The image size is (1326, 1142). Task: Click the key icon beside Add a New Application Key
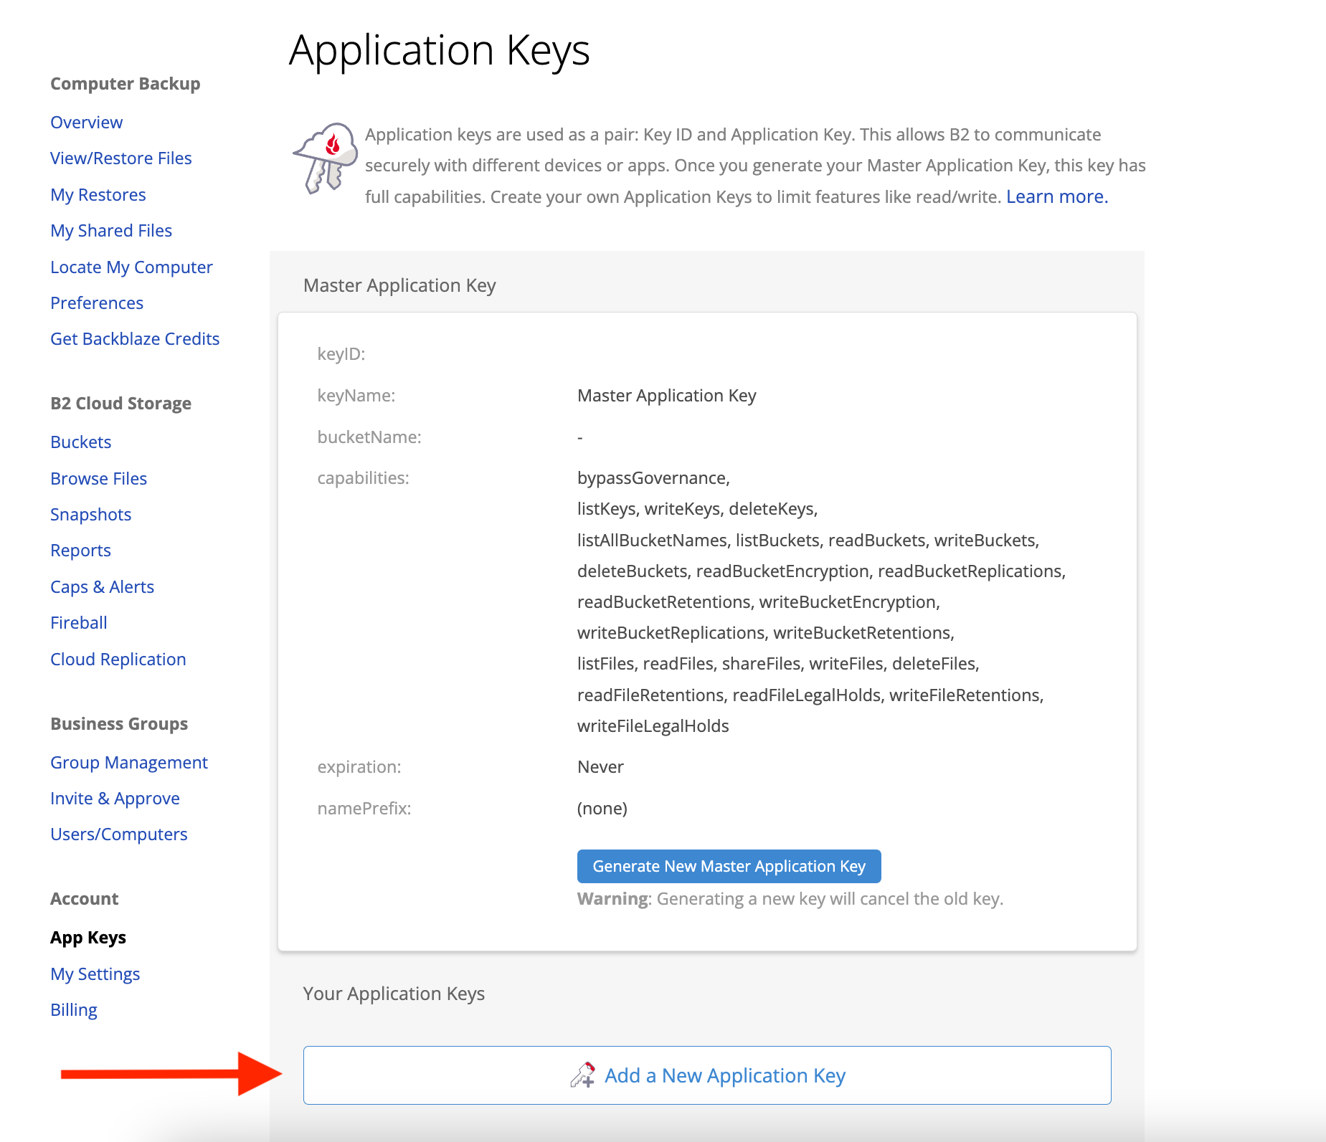click(583, 1075)
